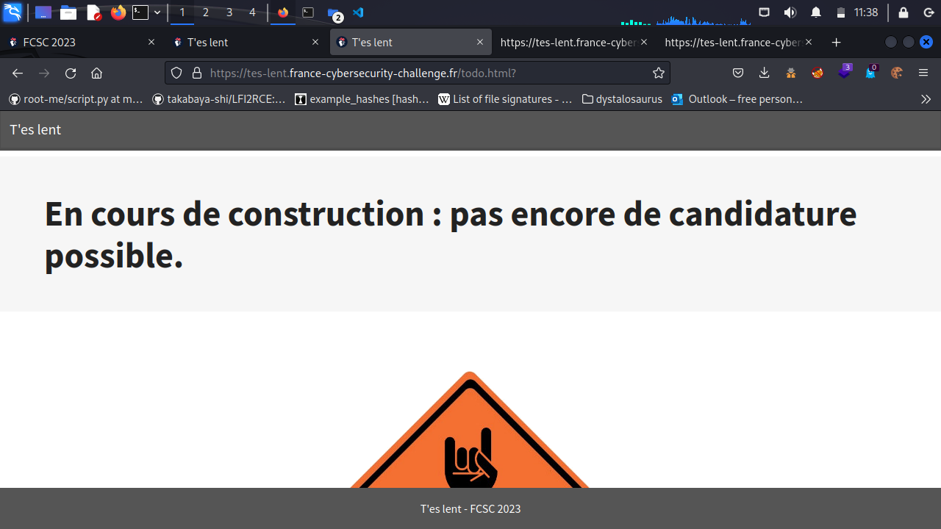This screenshot has height=529, width=941.
Task: Open the dystalosaurus bookmarks folder
Action: pyautogui.click(x=622, y=99)
